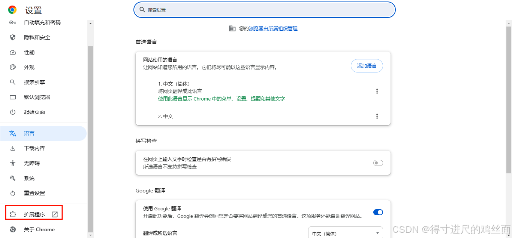Click the sidebar scrollbar up arrow
Screen dimensions: 512x238
coord(90,24)
